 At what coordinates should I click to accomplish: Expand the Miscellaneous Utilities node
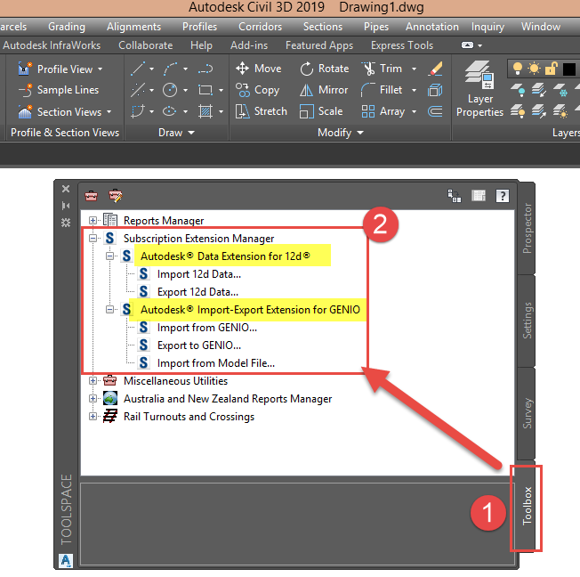(x=93, y=381)
